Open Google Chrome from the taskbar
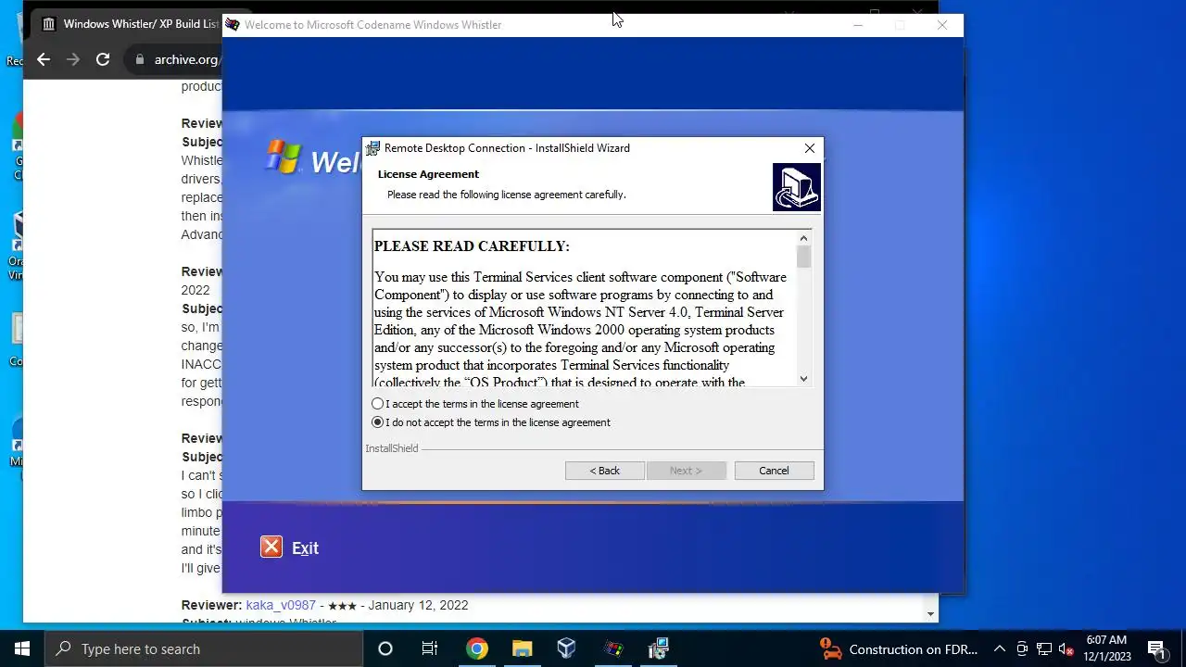1186x667 pixels. [x=476, y=648]
